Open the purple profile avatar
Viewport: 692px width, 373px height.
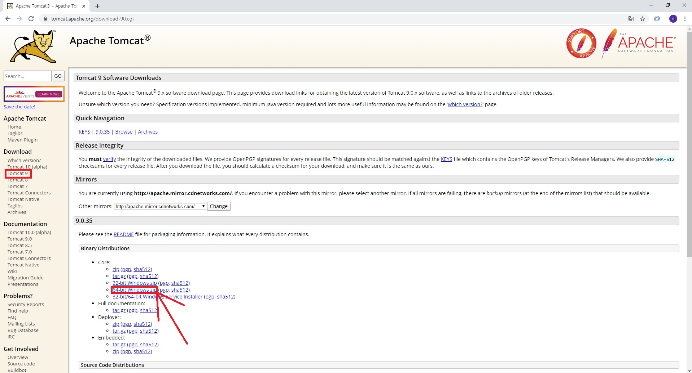[x=673, y=19]
